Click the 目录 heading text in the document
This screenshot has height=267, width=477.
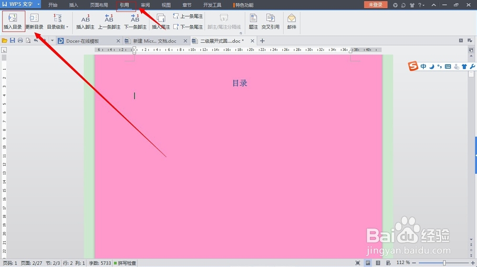pyautogui.click(x=240, y=83)
